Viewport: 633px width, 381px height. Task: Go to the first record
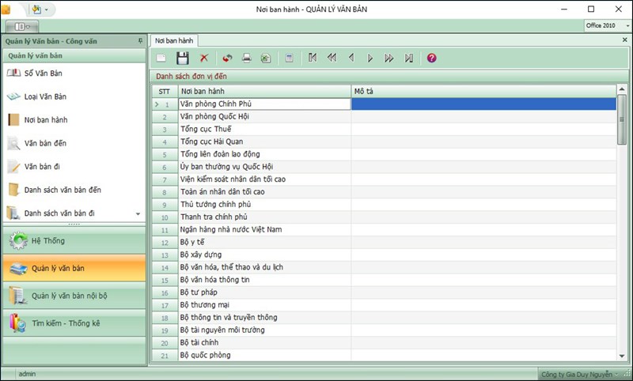tap(313, 58)
